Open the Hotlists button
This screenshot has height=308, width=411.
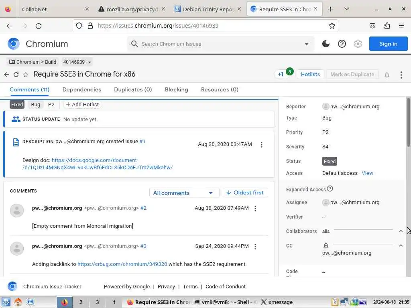click(x=310, y=74)
